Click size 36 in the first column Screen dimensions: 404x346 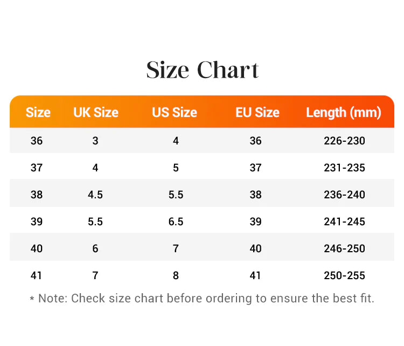point(37,141)
